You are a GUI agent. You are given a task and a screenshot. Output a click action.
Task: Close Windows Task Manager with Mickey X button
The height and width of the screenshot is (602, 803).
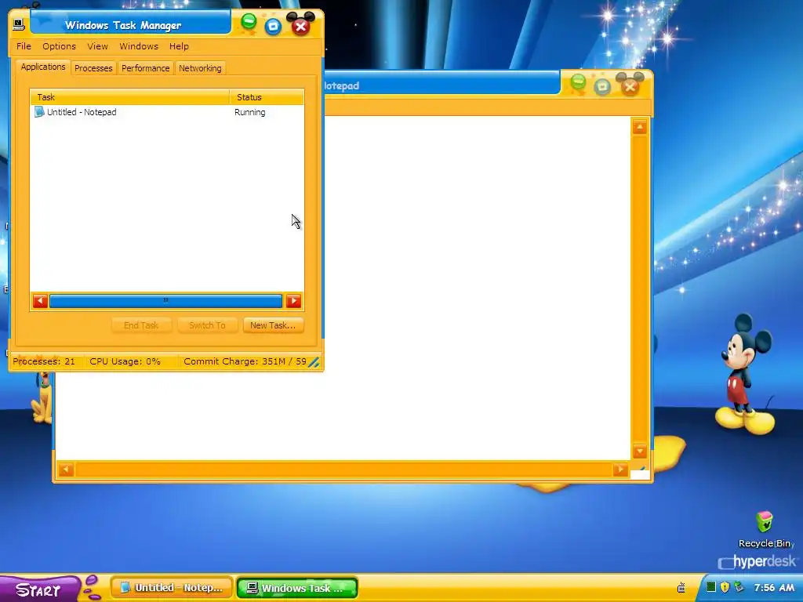(300, 27)
